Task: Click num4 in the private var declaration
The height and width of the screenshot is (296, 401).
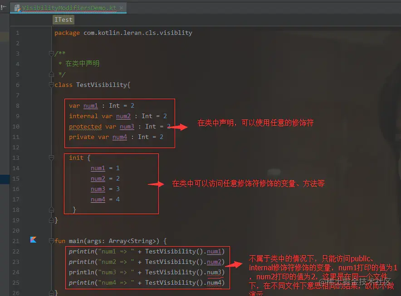Action: tap(120, 137)
